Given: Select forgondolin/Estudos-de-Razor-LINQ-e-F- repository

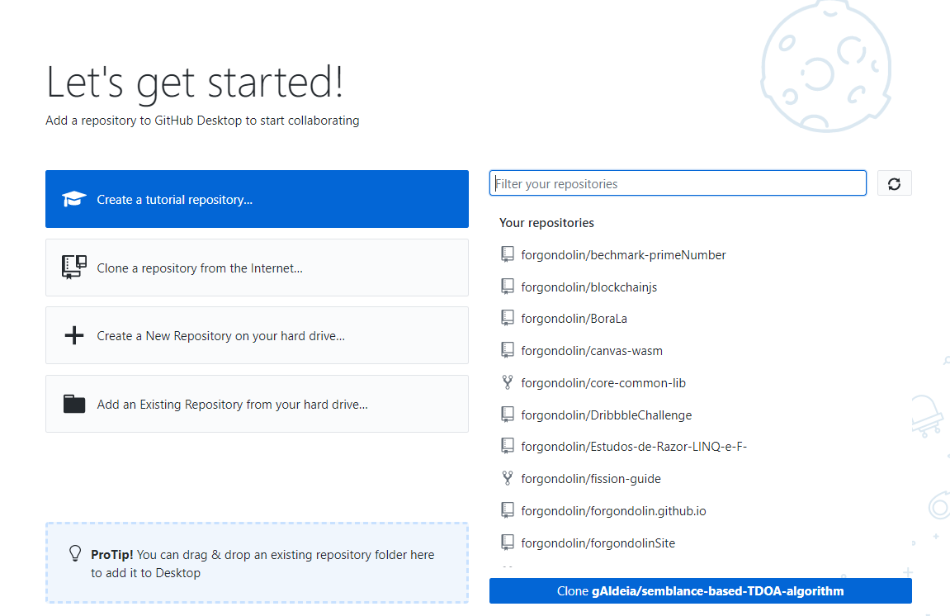Looking at the screenshot, I should pos(701,446).
